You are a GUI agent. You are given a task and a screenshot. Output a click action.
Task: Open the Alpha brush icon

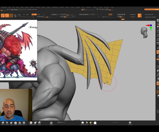(x=39, y=123)
